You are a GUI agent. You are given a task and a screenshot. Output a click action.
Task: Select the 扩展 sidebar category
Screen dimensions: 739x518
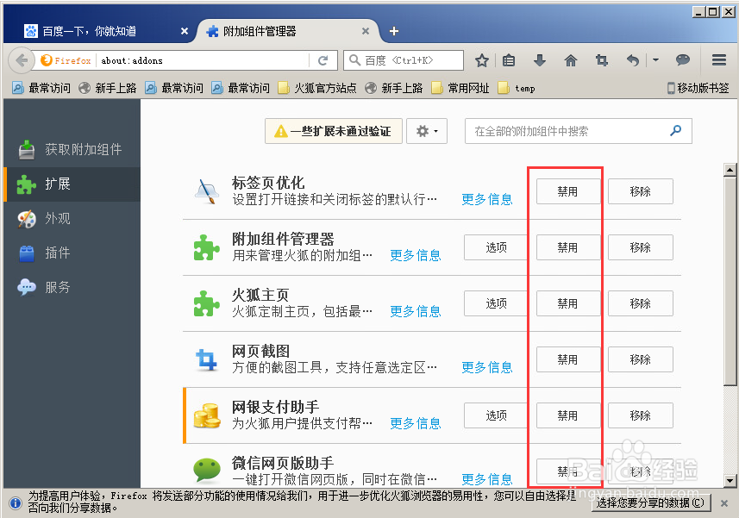(x=72, y=184)
